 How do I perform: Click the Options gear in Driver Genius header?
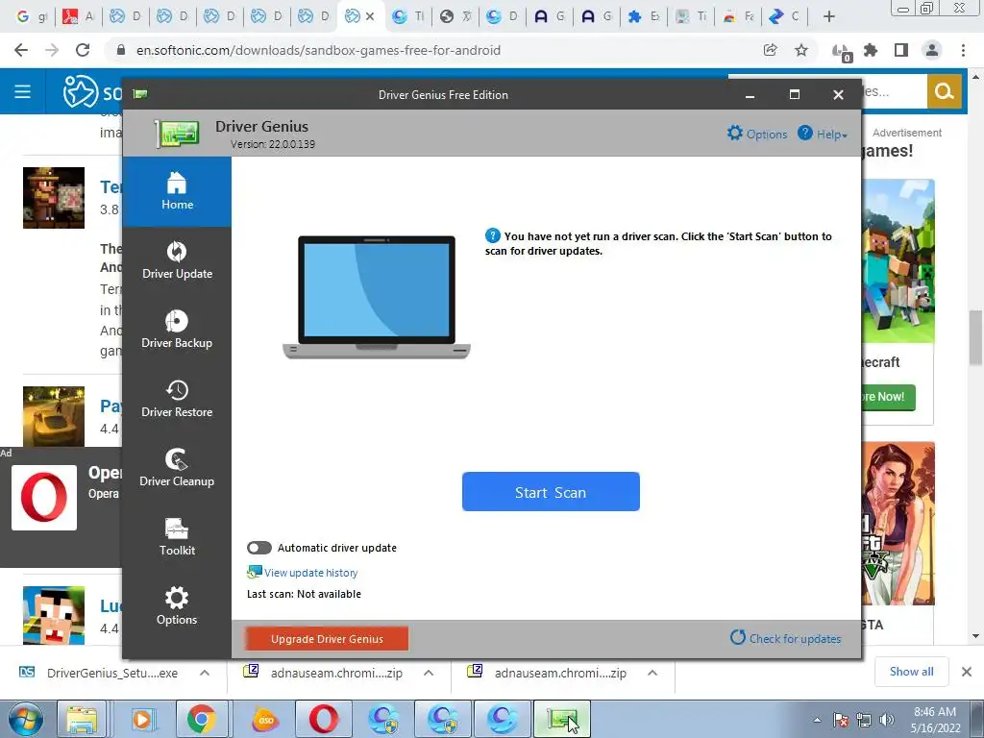(757, 134)
